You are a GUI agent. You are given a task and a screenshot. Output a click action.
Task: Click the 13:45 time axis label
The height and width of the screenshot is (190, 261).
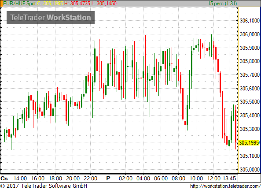click(229, 179)
